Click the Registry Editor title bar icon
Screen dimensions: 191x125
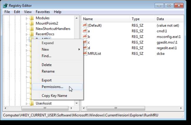click(5, 6)
